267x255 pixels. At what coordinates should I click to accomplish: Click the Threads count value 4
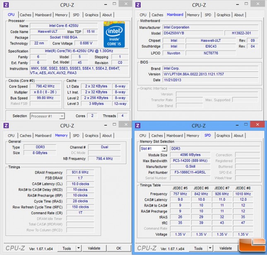coord(123,116)
